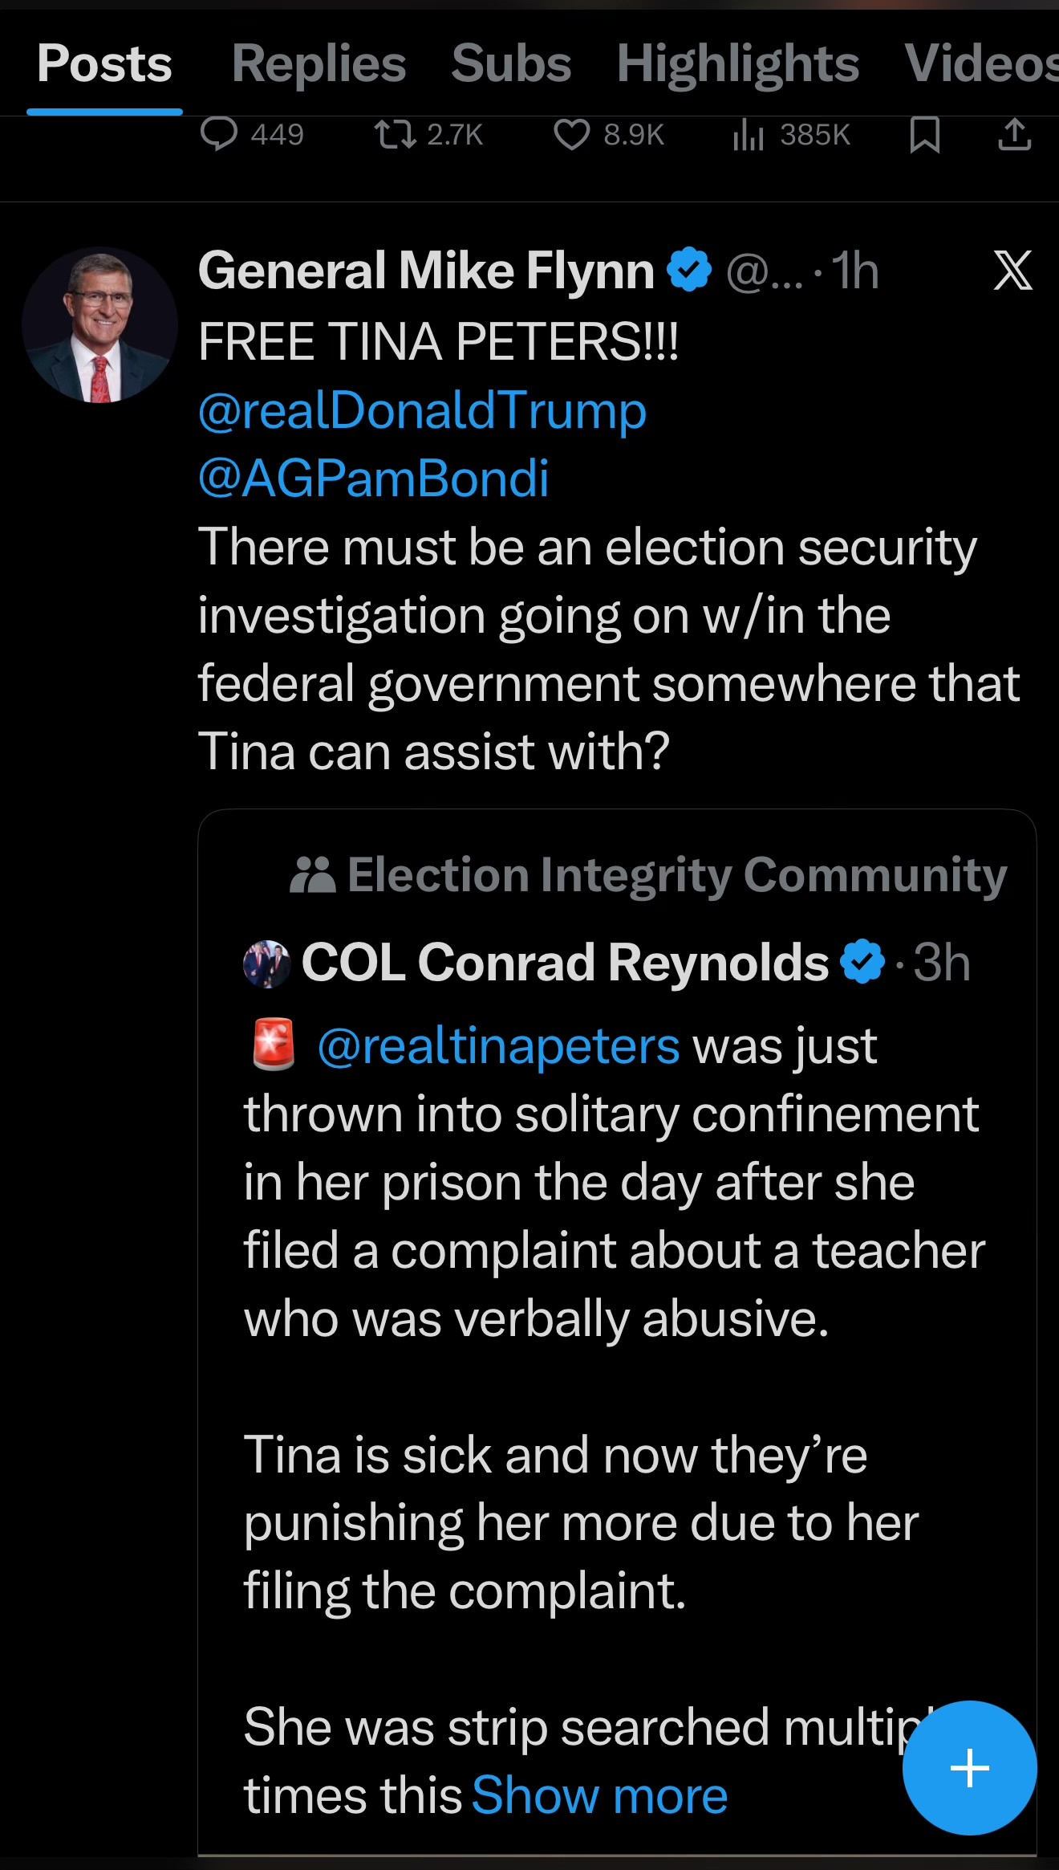Open the Election Integrity Community icon
1059x1870 pixels.
312,875
